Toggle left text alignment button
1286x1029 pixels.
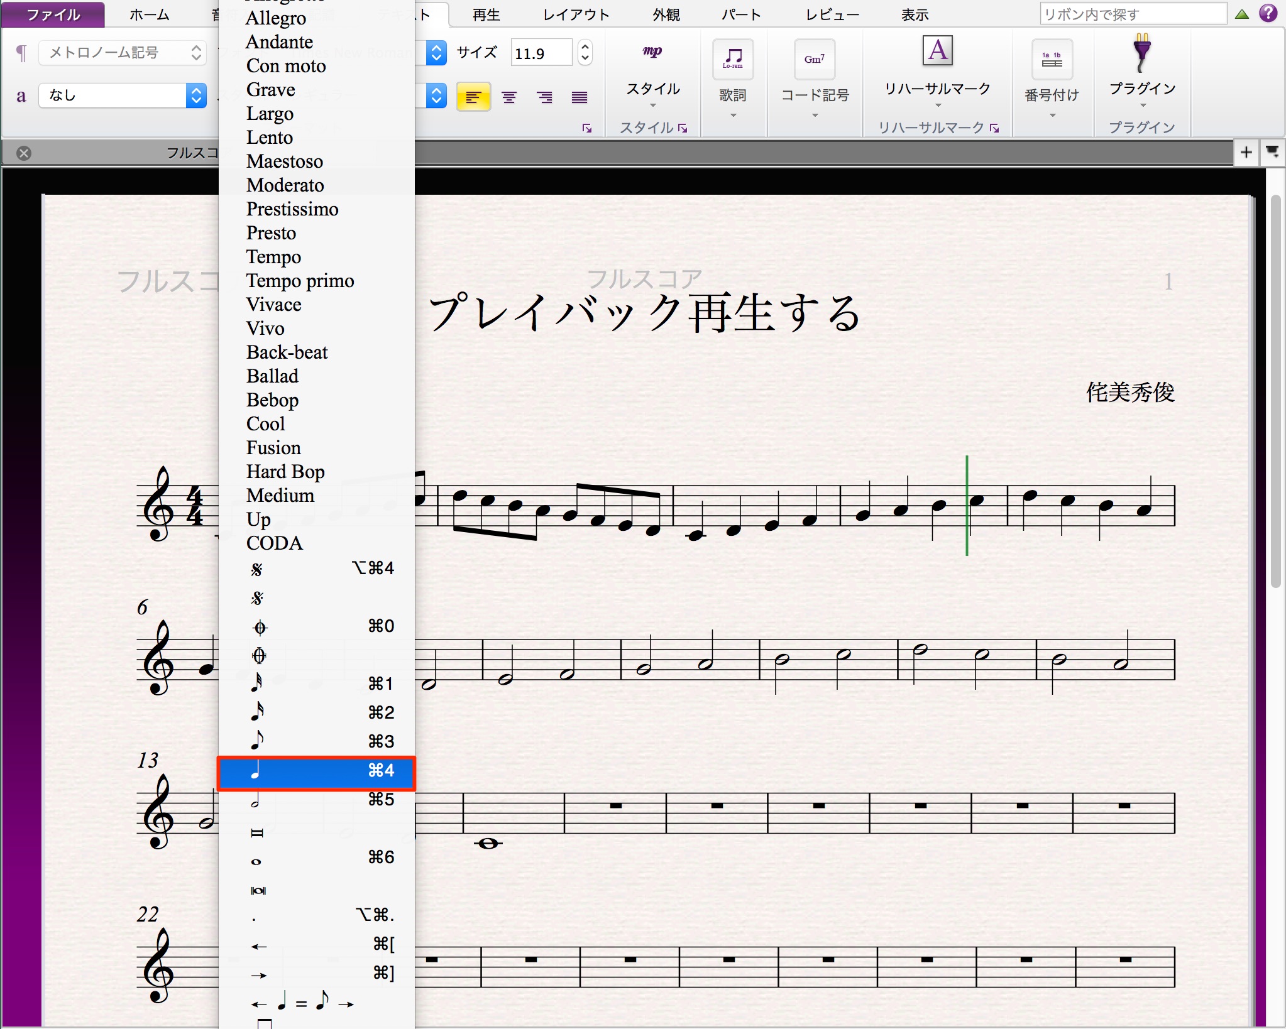pos(473,97)
